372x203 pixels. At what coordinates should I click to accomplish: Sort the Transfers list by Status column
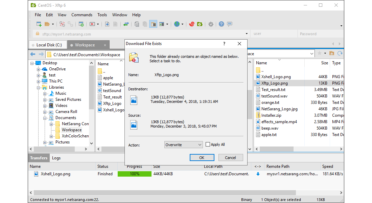106,166
